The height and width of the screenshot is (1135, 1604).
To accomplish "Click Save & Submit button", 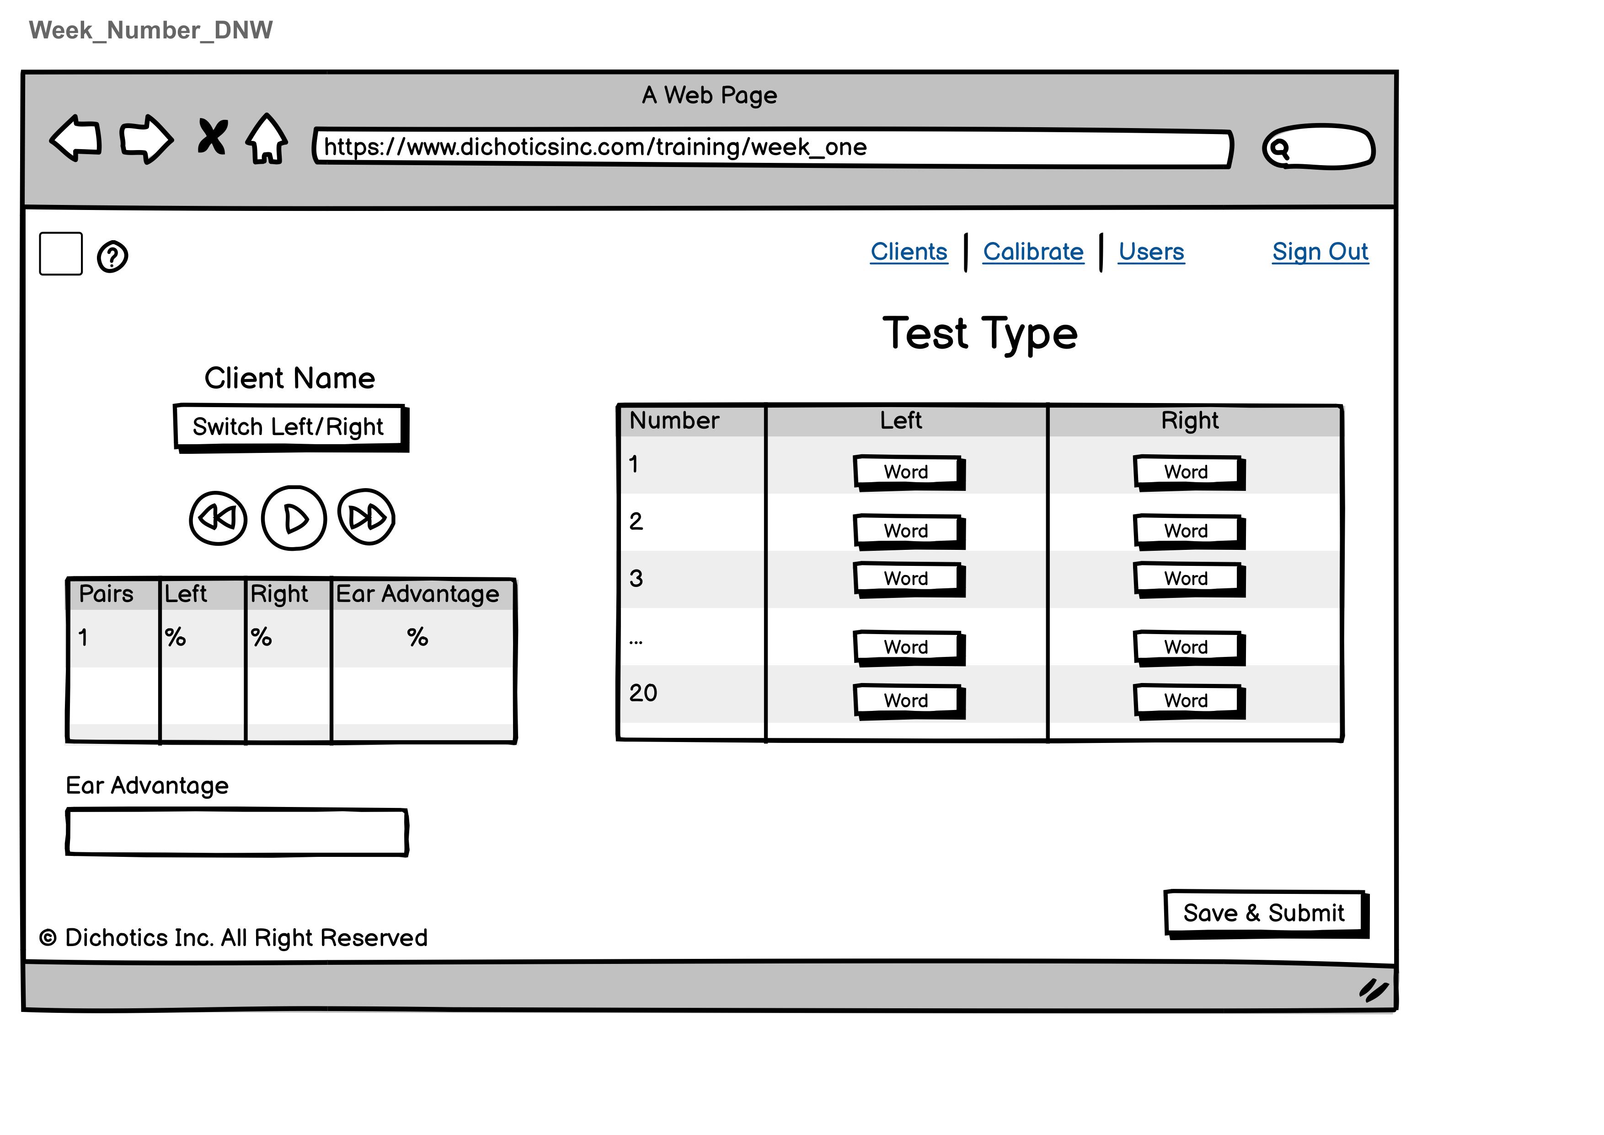I will coord(1263,913).
